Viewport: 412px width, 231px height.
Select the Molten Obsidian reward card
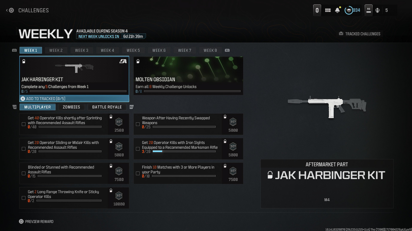click(188, 75)
